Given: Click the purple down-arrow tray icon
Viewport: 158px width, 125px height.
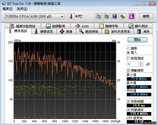Looking at the screenshot, I should (x=131, y=16).
